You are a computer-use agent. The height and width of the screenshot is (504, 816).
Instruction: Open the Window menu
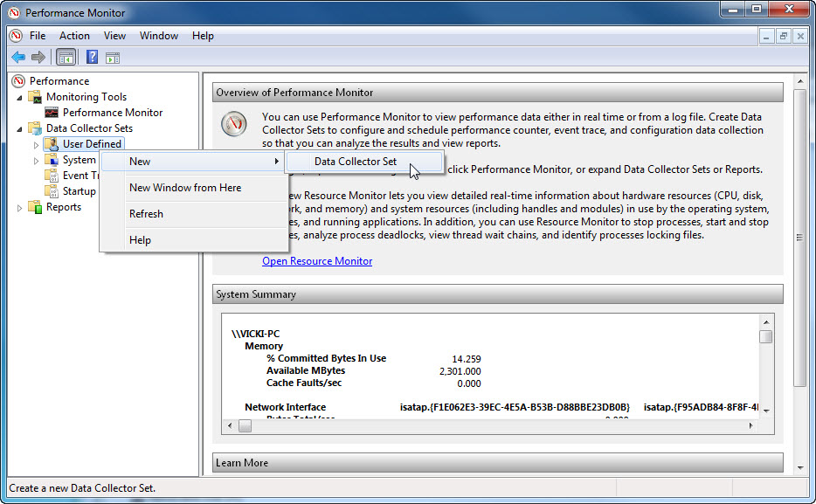(159, 35)
